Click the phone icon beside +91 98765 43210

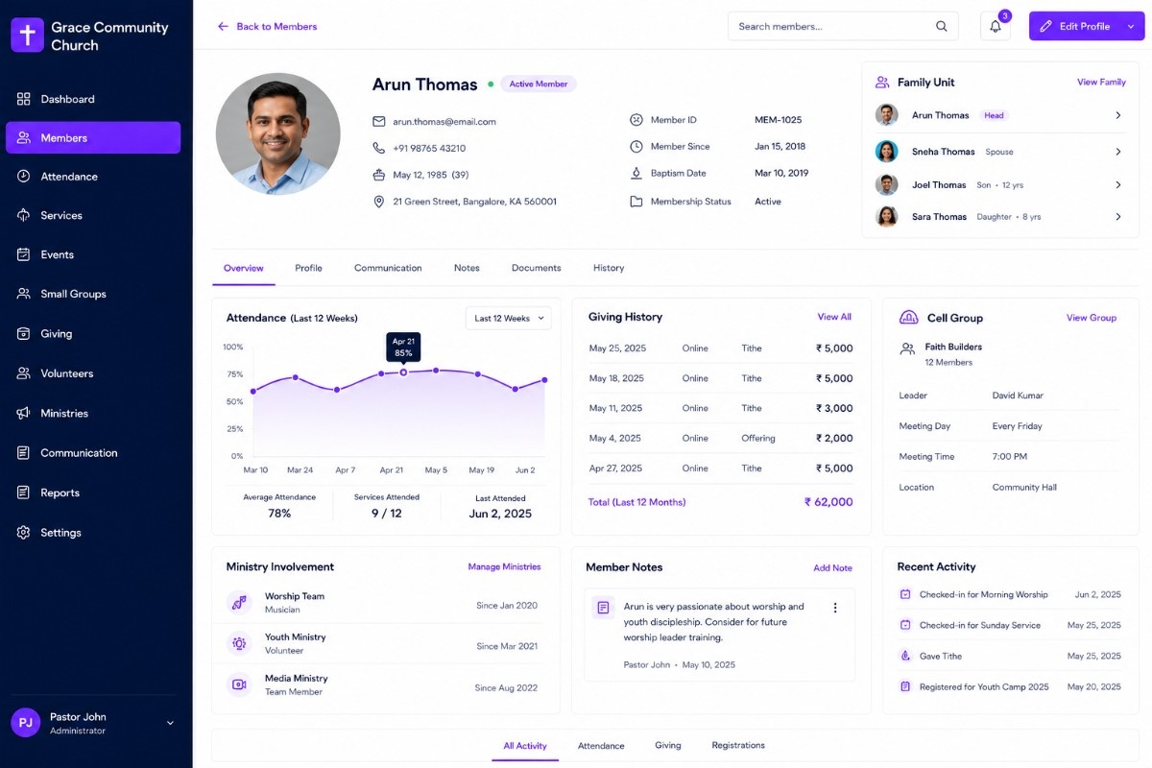click(379, 148)
